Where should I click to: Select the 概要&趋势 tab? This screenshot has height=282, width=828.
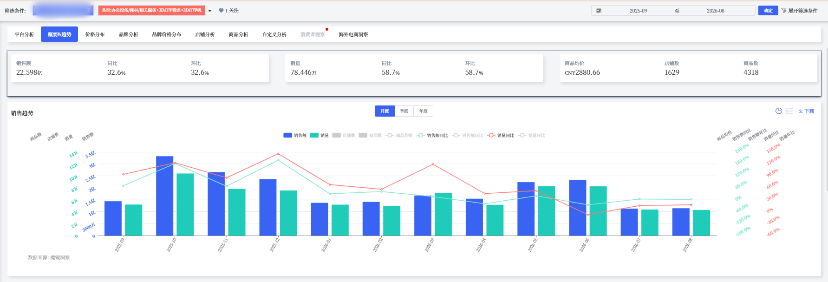(59, 34)
